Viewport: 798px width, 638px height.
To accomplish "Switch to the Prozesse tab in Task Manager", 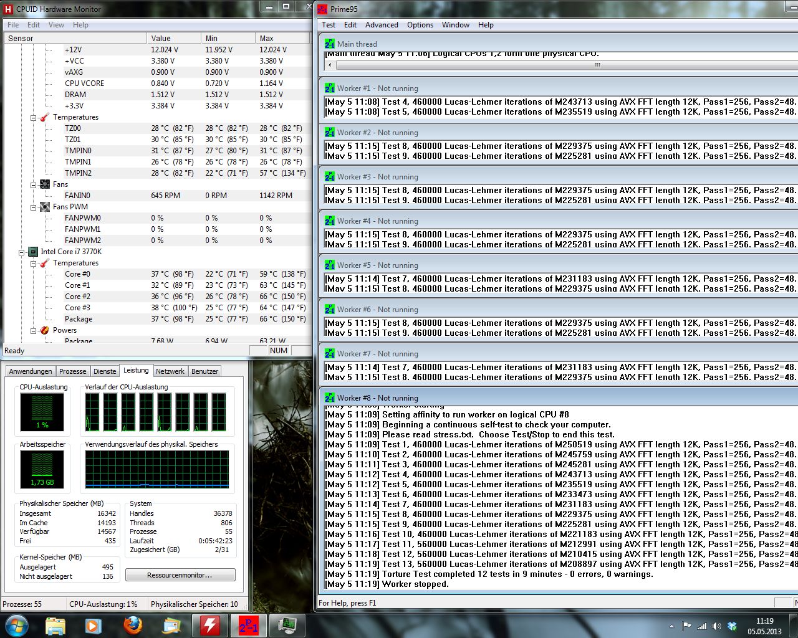I will pos(72,371).
